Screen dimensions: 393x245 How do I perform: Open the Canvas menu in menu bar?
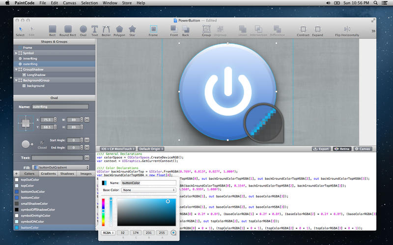[68, 3]
